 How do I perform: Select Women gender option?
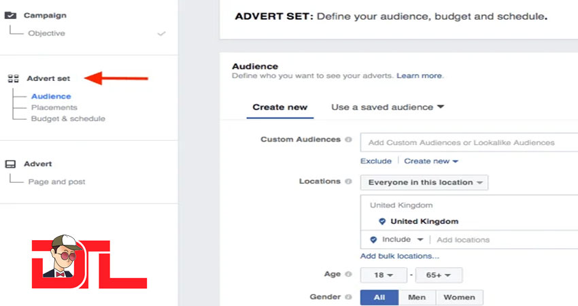click(460, 297)
